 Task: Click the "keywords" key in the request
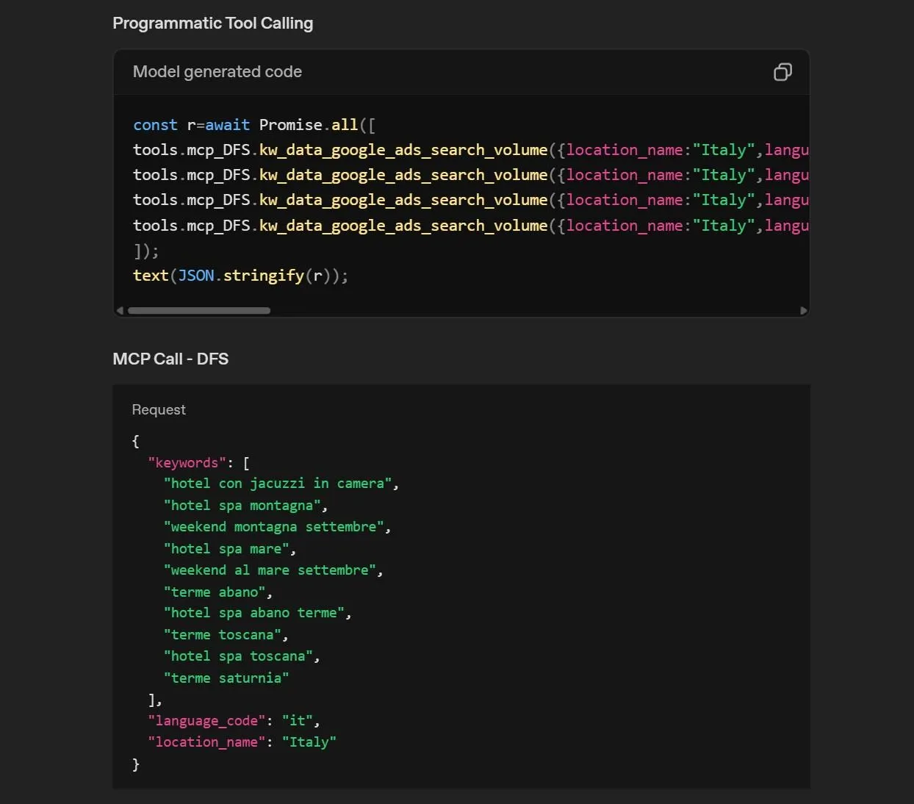187,463
